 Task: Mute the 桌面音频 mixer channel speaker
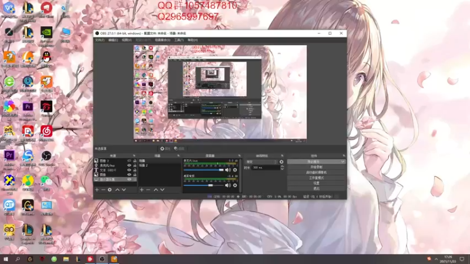click(228, 185)
